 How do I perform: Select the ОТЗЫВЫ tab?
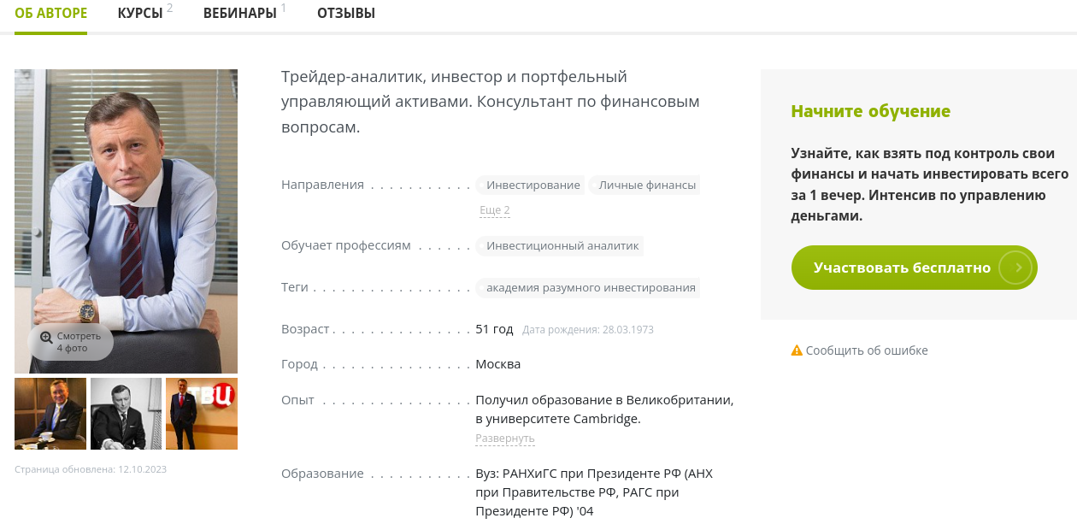345,13
